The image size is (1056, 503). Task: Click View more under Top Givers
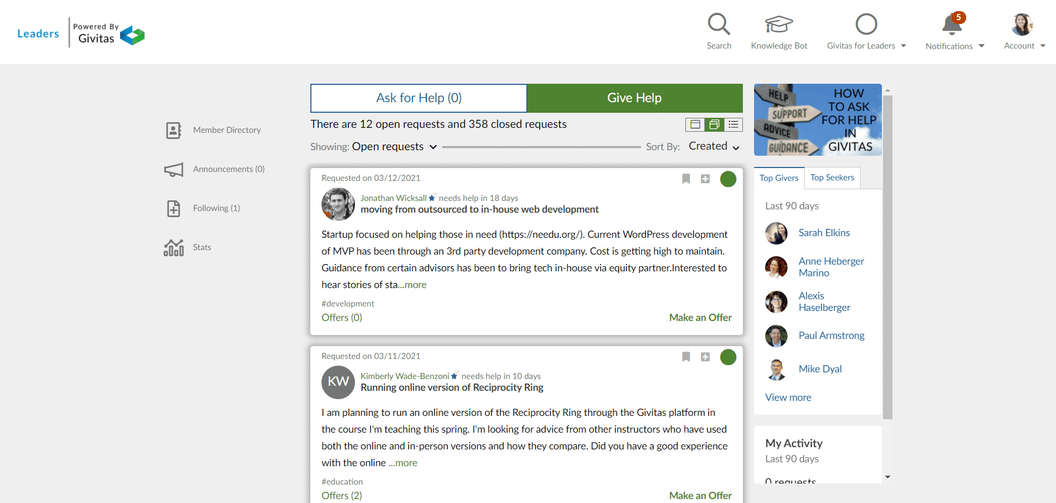click(x=788, y=397)
